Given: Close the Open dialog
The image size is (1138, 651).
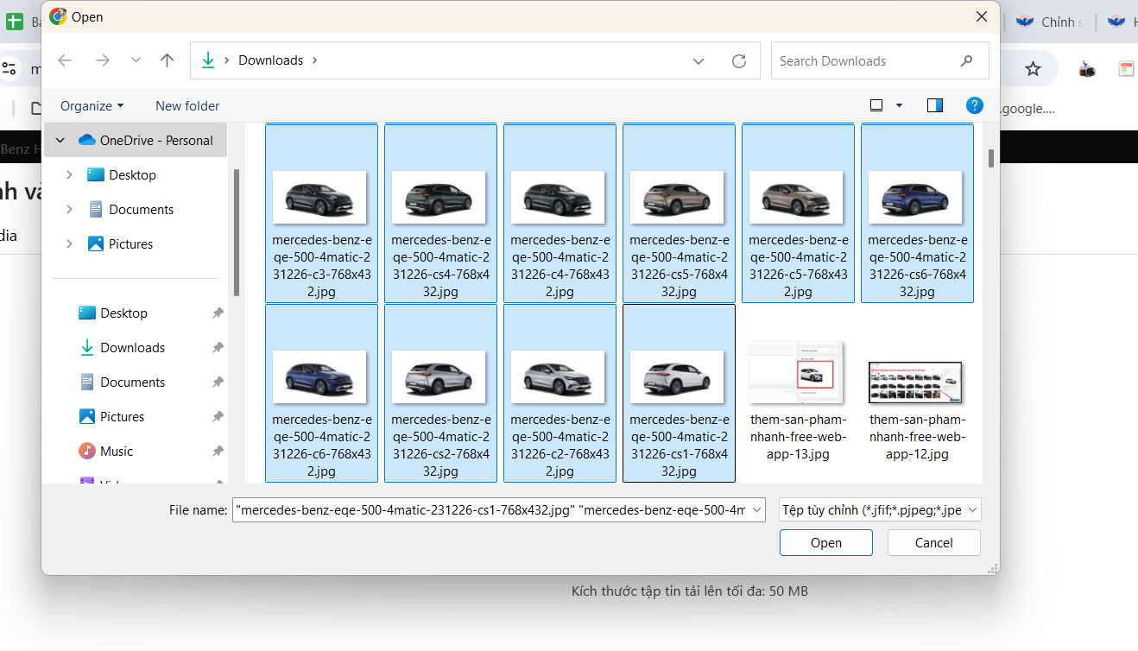Looking at the screenshot, I should pyautogui.click(x=981, y=16).
